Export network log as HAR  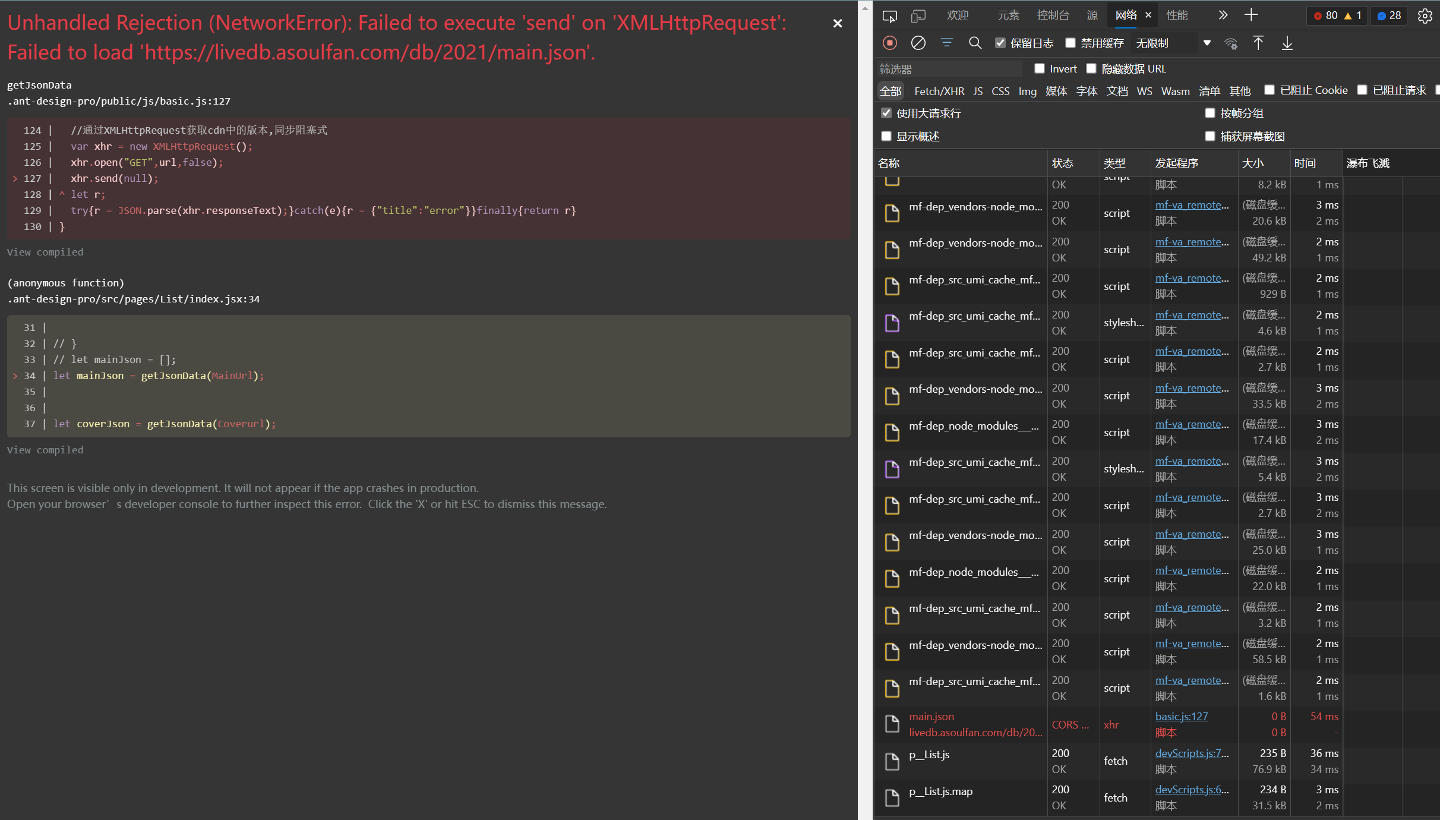pyautogui.click(x=1287, y=43)
